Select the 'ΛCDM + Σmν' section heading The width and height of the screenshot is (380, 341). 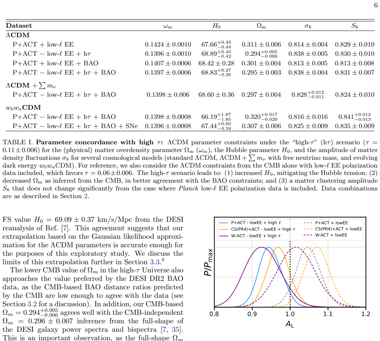pos(31,86)
